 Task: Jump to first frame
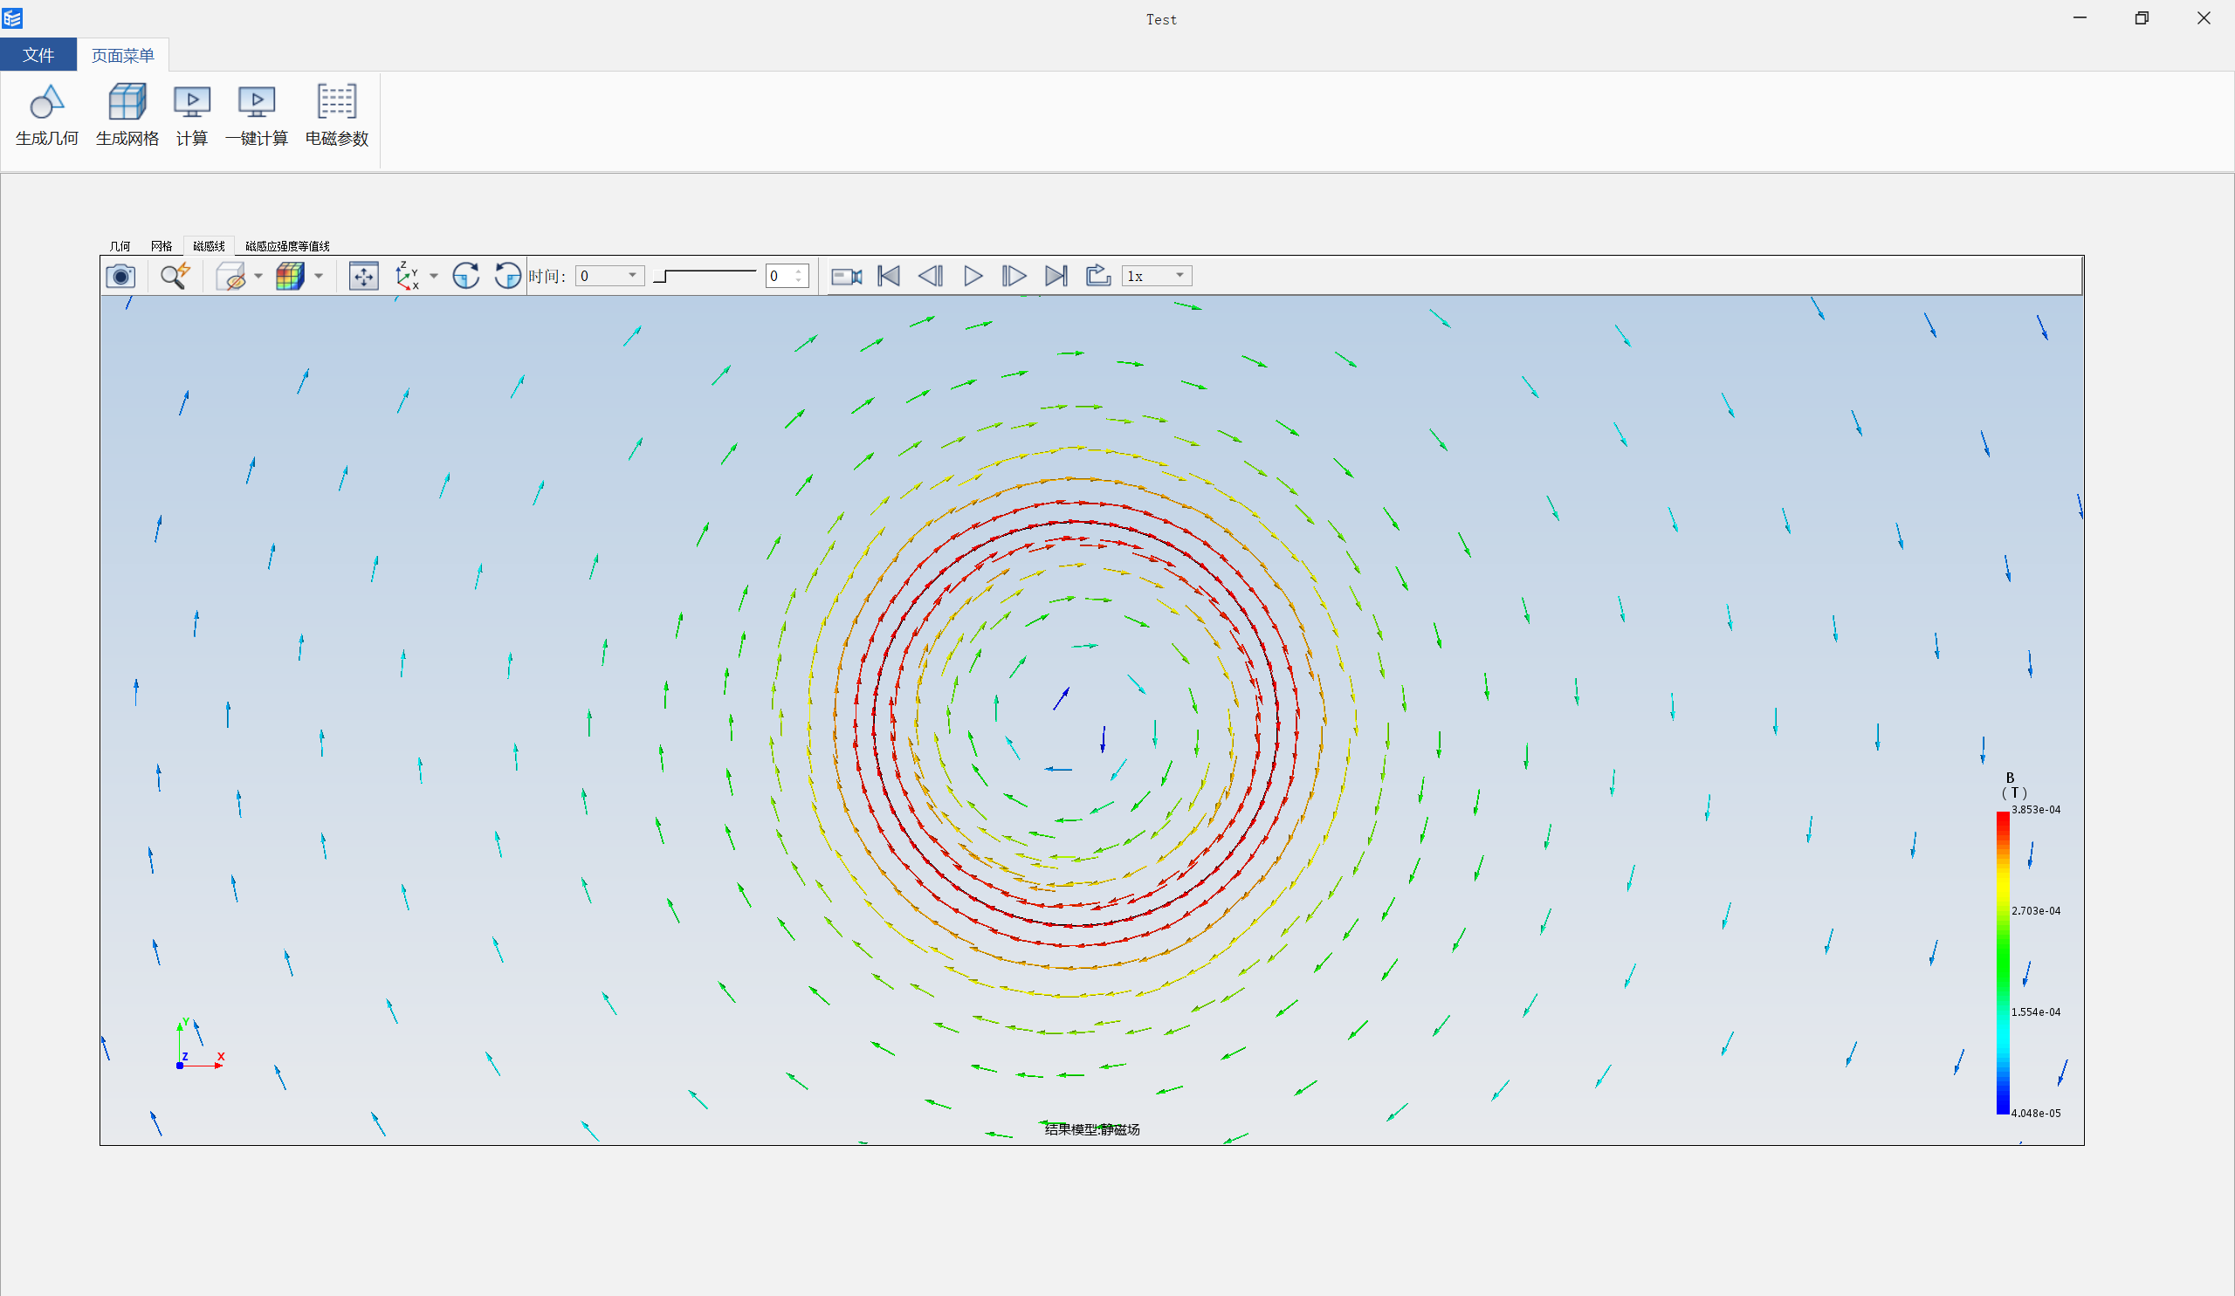coord(889,276)
